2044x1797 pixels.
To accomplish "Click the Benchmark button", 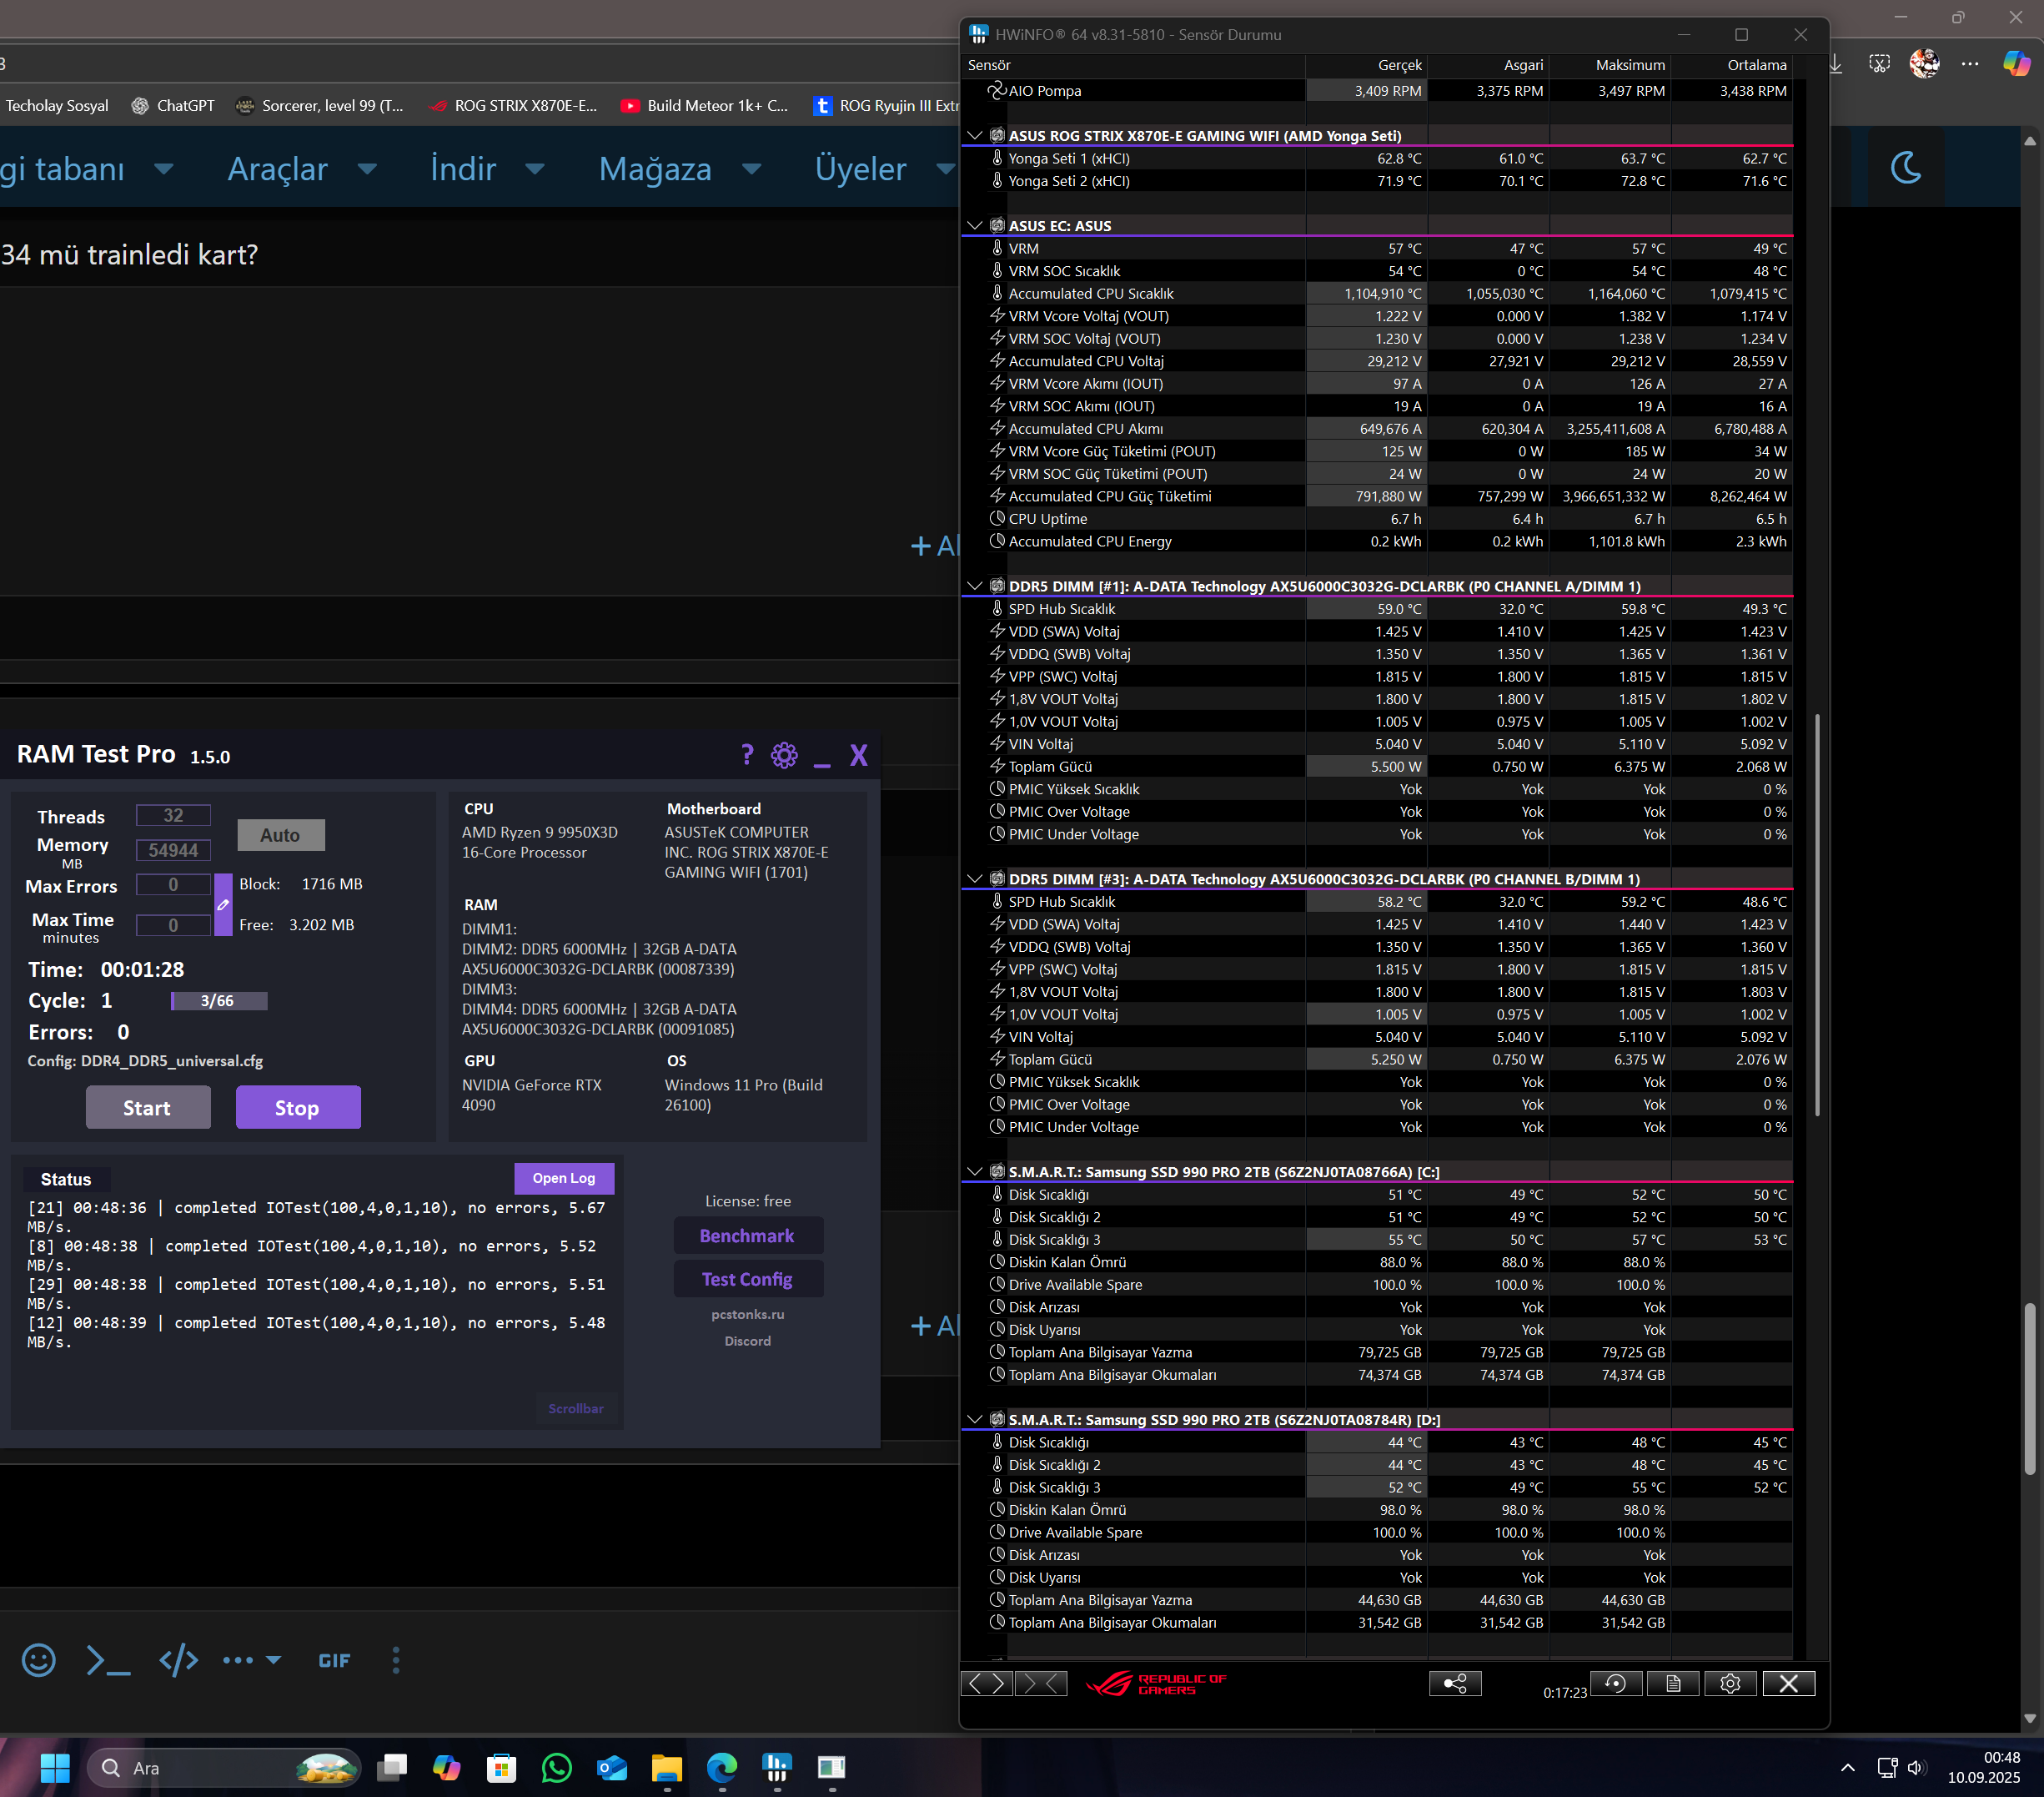I will [748, 1236].
